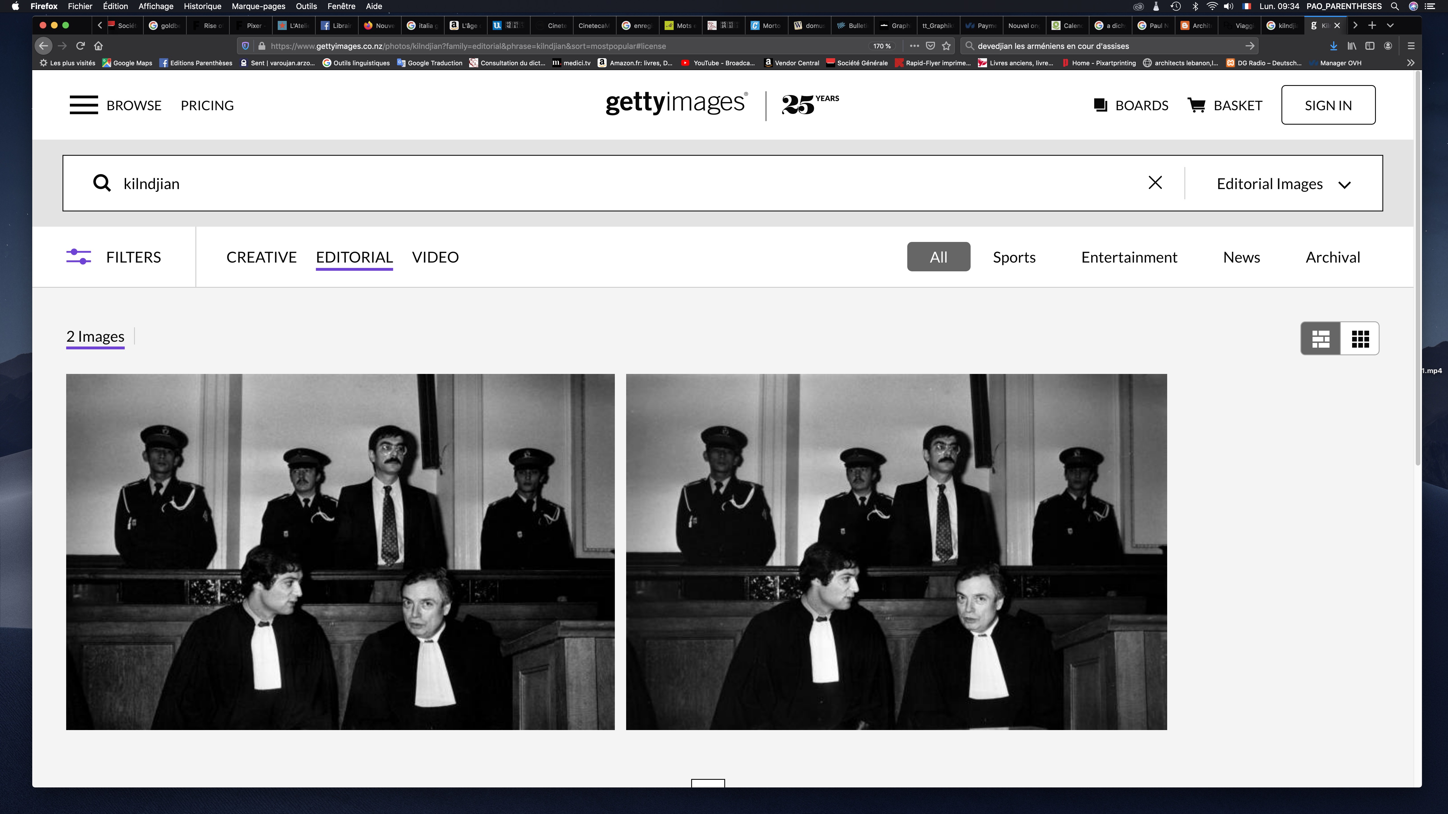Select the Video tab

tap(435, 257)
